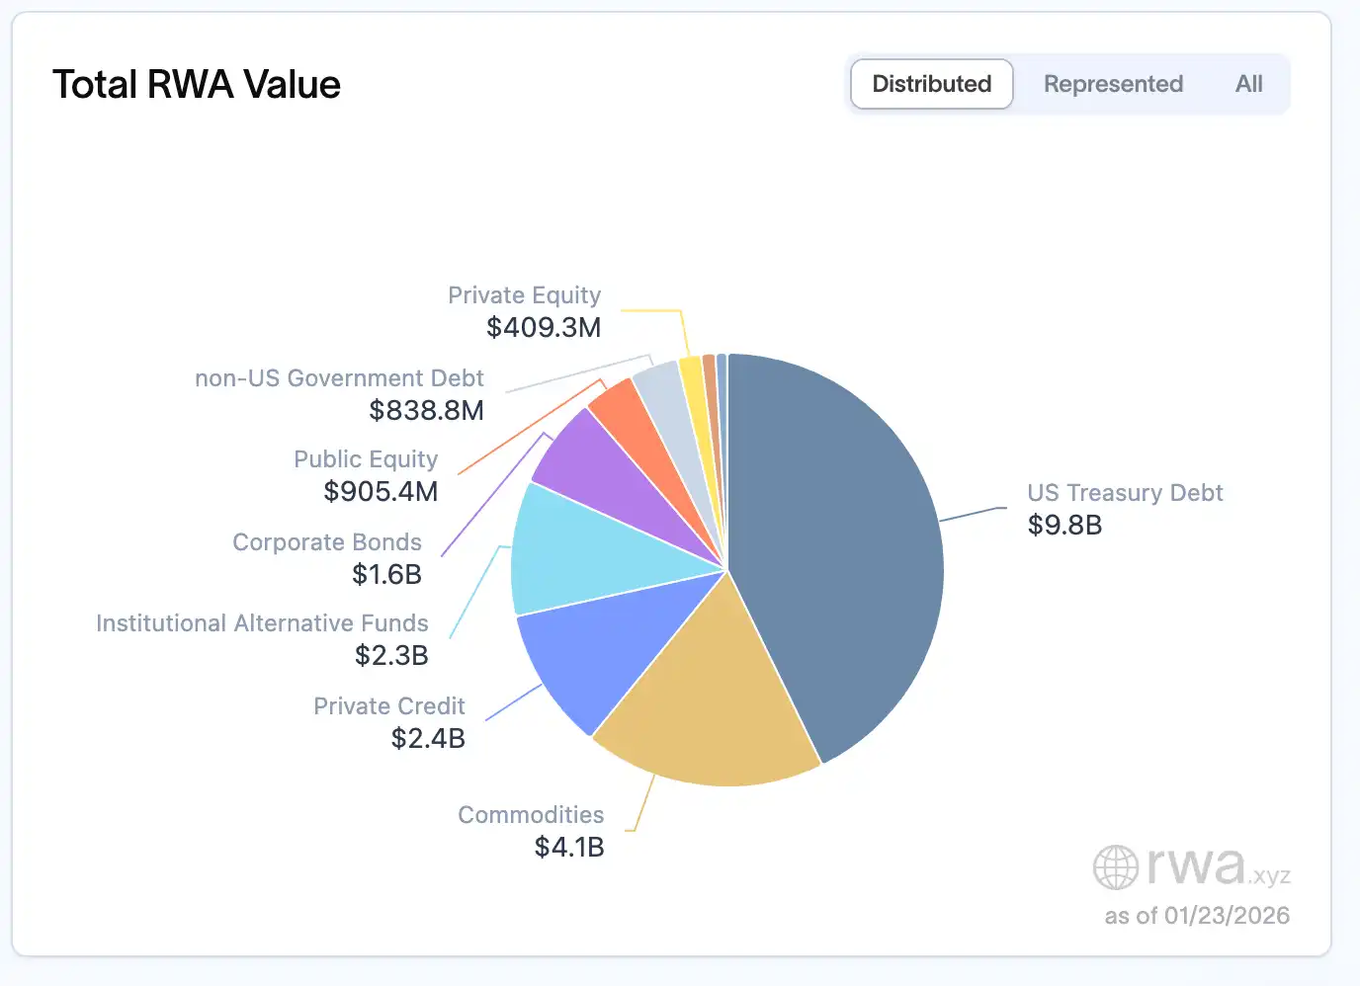
Task: Show All RWA value
Action: [1248, 84]
